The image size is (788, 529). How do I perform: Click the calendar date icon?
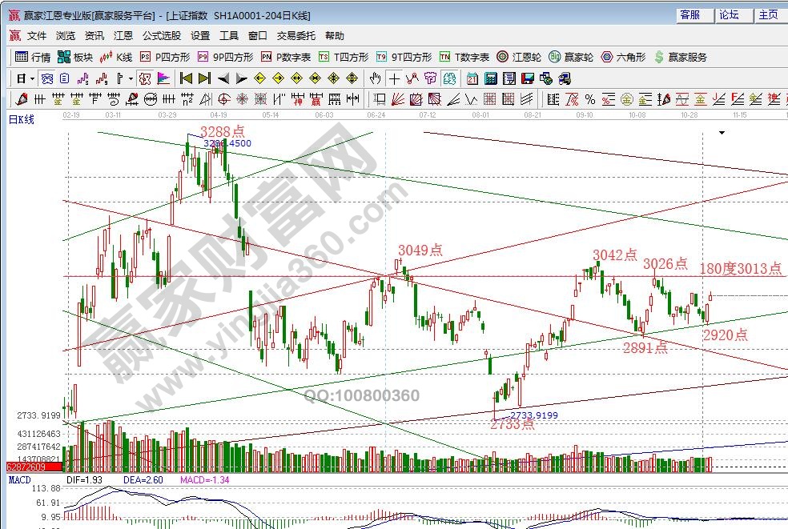point(472,78)
